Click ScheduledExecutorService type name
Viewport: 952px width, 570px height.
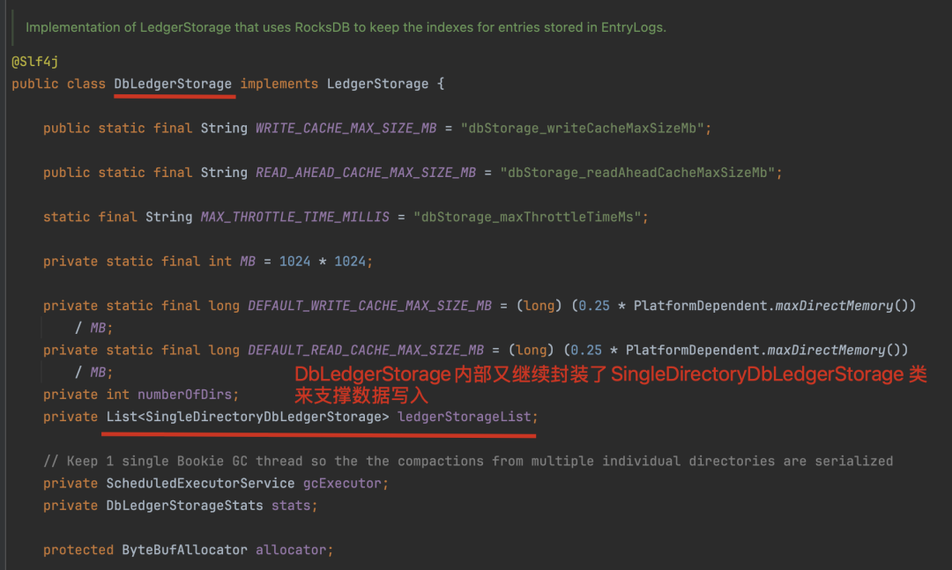coord(200,483)
